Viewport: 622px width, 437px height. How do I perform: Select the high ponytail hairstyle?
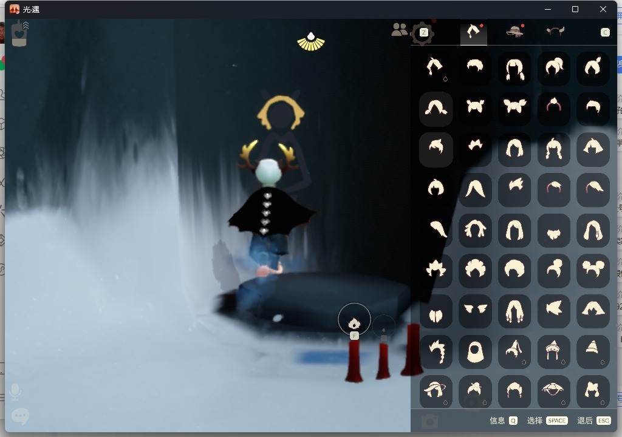[554, 68]
